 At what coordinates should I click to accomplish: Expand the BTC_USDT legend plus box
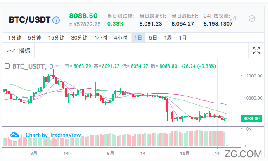coord(7,66)
